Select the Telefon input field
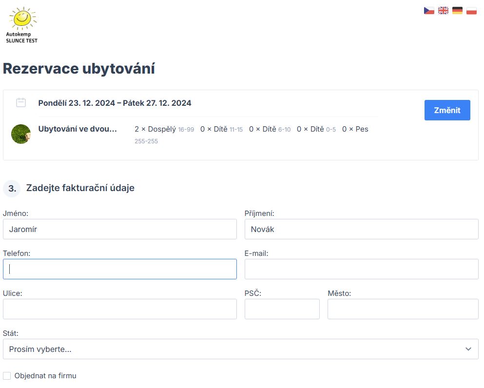Image resolution: width=484 pixels, height=388 pixels. click(120, 269)
